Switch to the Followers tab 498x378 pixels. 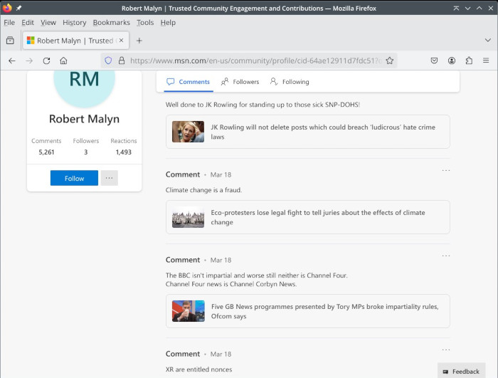tap(240, 82)
